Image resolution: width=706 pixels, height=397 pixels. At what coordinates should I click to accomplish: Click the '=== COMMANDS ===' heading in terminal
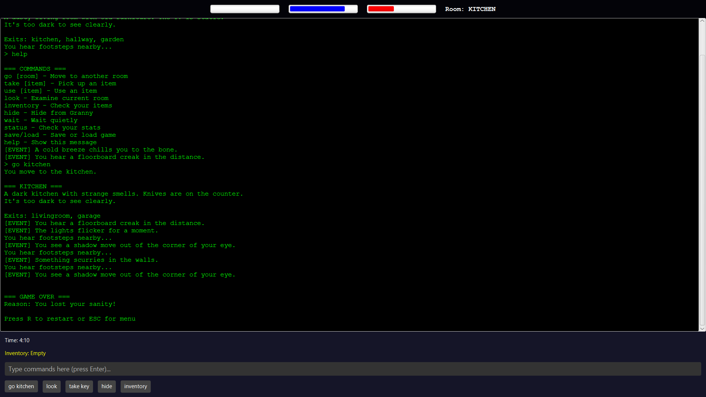click(35, 69)
